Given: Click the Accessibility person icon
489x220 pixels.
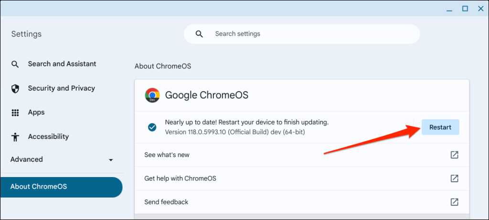Looking at the screenshot, I should [15, 137].
